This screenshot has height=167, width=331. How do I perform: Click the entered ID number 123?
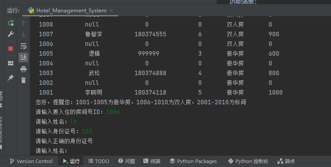87,131
